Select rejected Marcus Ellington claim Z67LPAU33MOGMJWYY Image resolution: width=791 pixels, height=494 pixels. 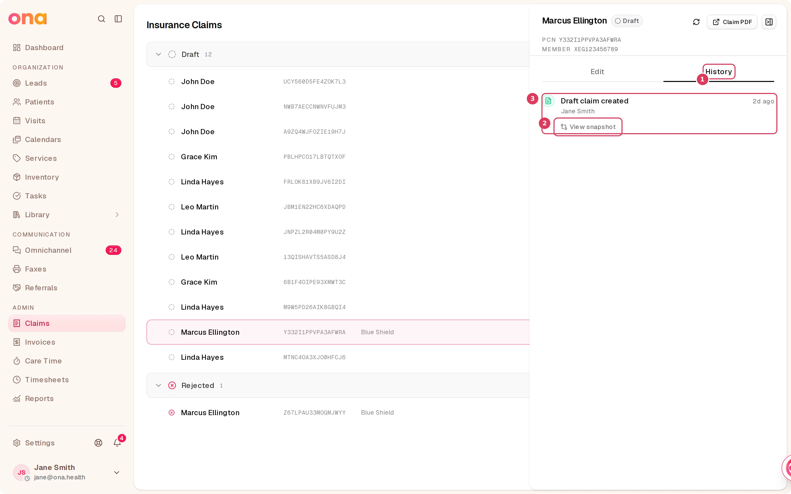coord(338,413)
